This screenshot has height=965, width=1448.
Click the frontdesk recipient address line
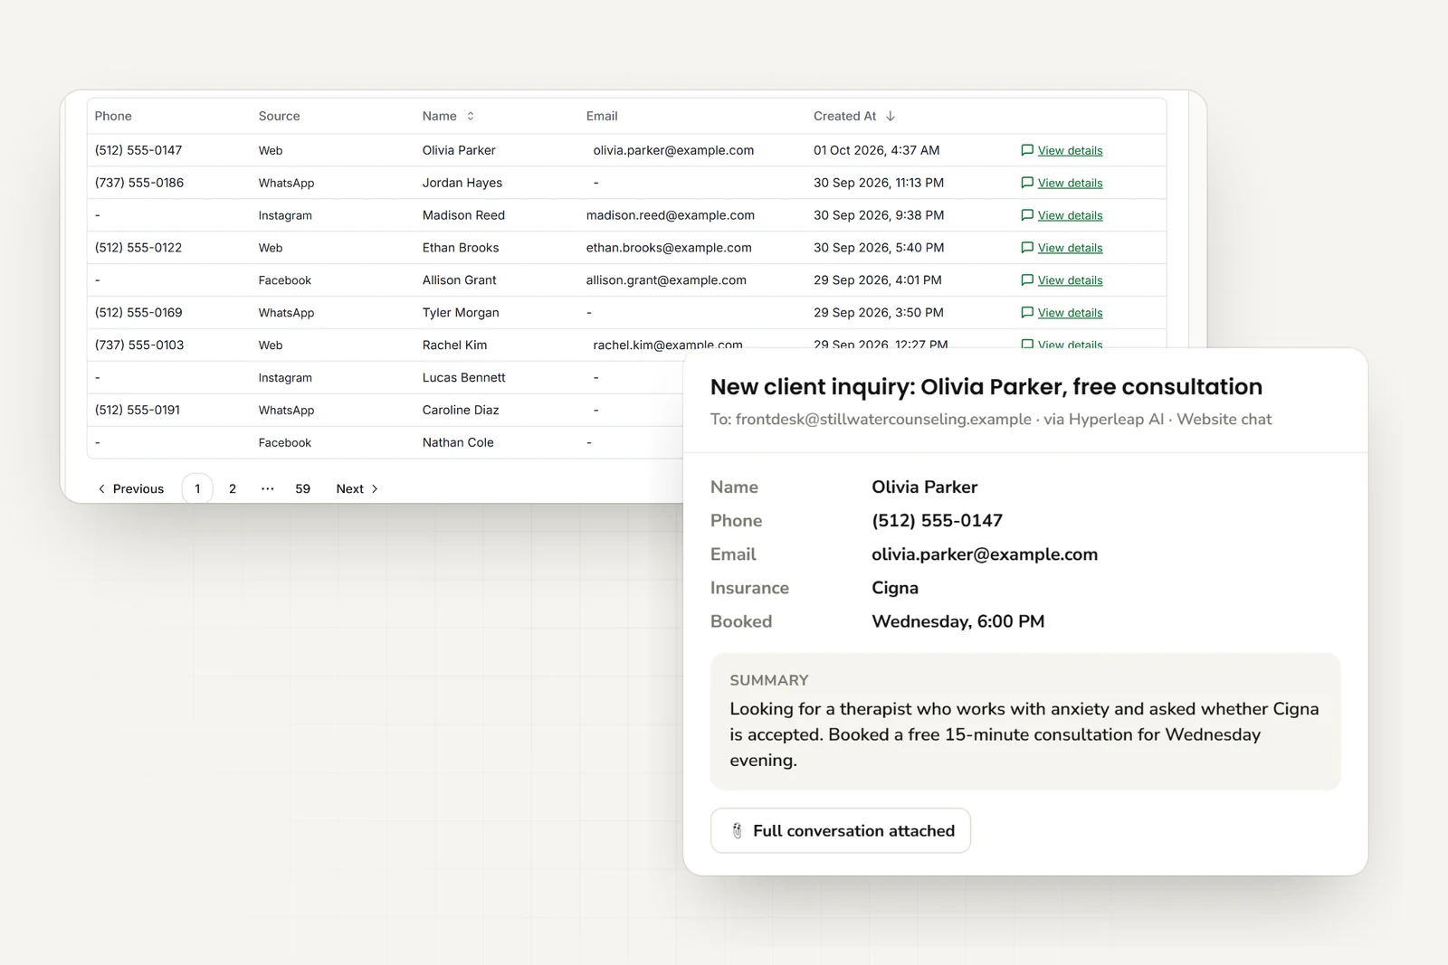[991, 420]
